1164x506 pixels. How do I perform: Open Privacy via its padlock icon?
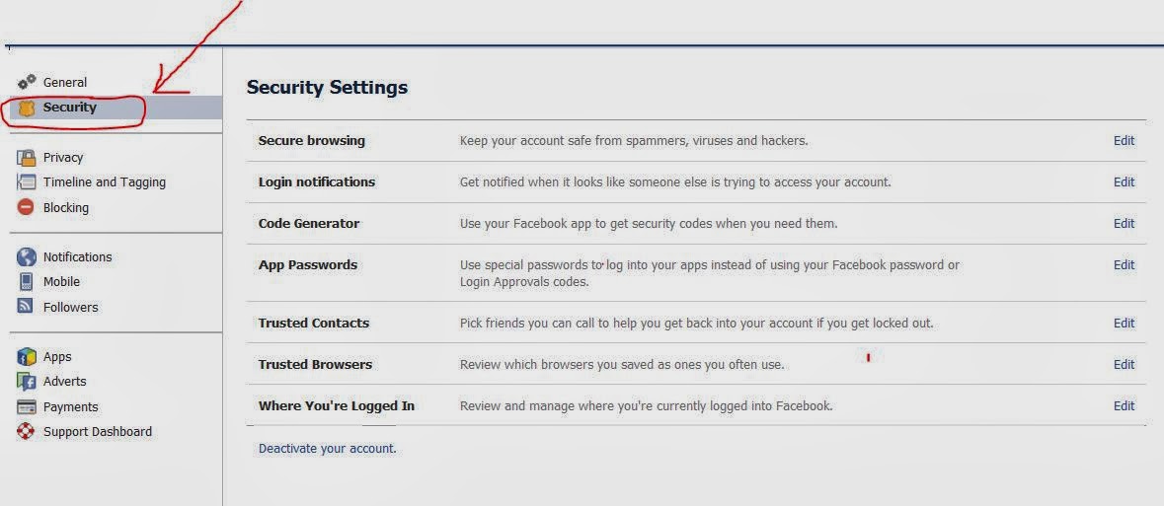(x=27, y=157)
